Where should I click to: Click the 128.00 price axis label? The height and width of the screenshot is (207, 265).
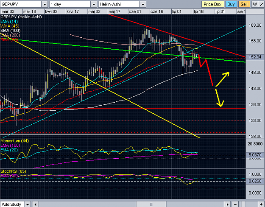[255, 136]
